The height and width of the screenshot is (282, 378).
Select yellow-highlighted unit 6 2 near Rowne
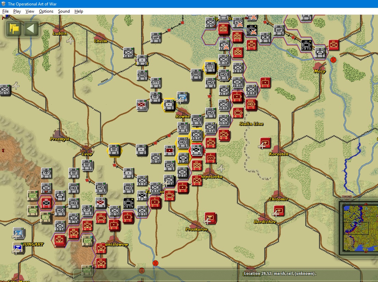pos(169,105)
